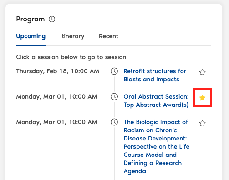Switch to the Upcoming tab

click(x=31, y=36)
